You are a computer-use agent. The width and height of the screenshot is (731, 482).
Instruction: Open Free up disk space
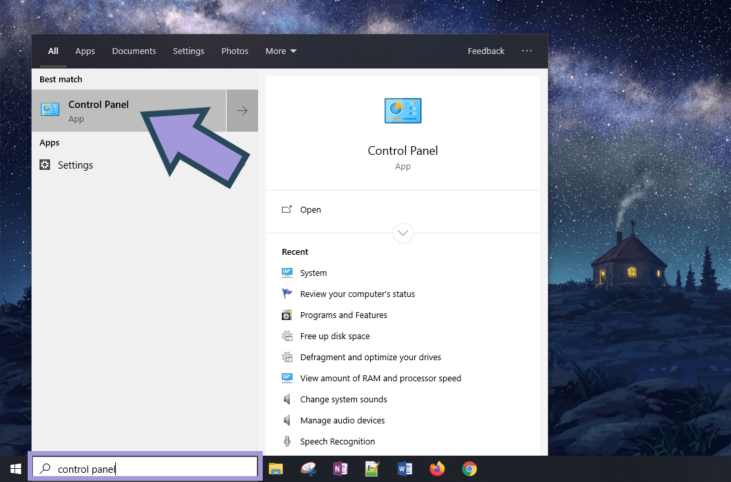(335, 336)
